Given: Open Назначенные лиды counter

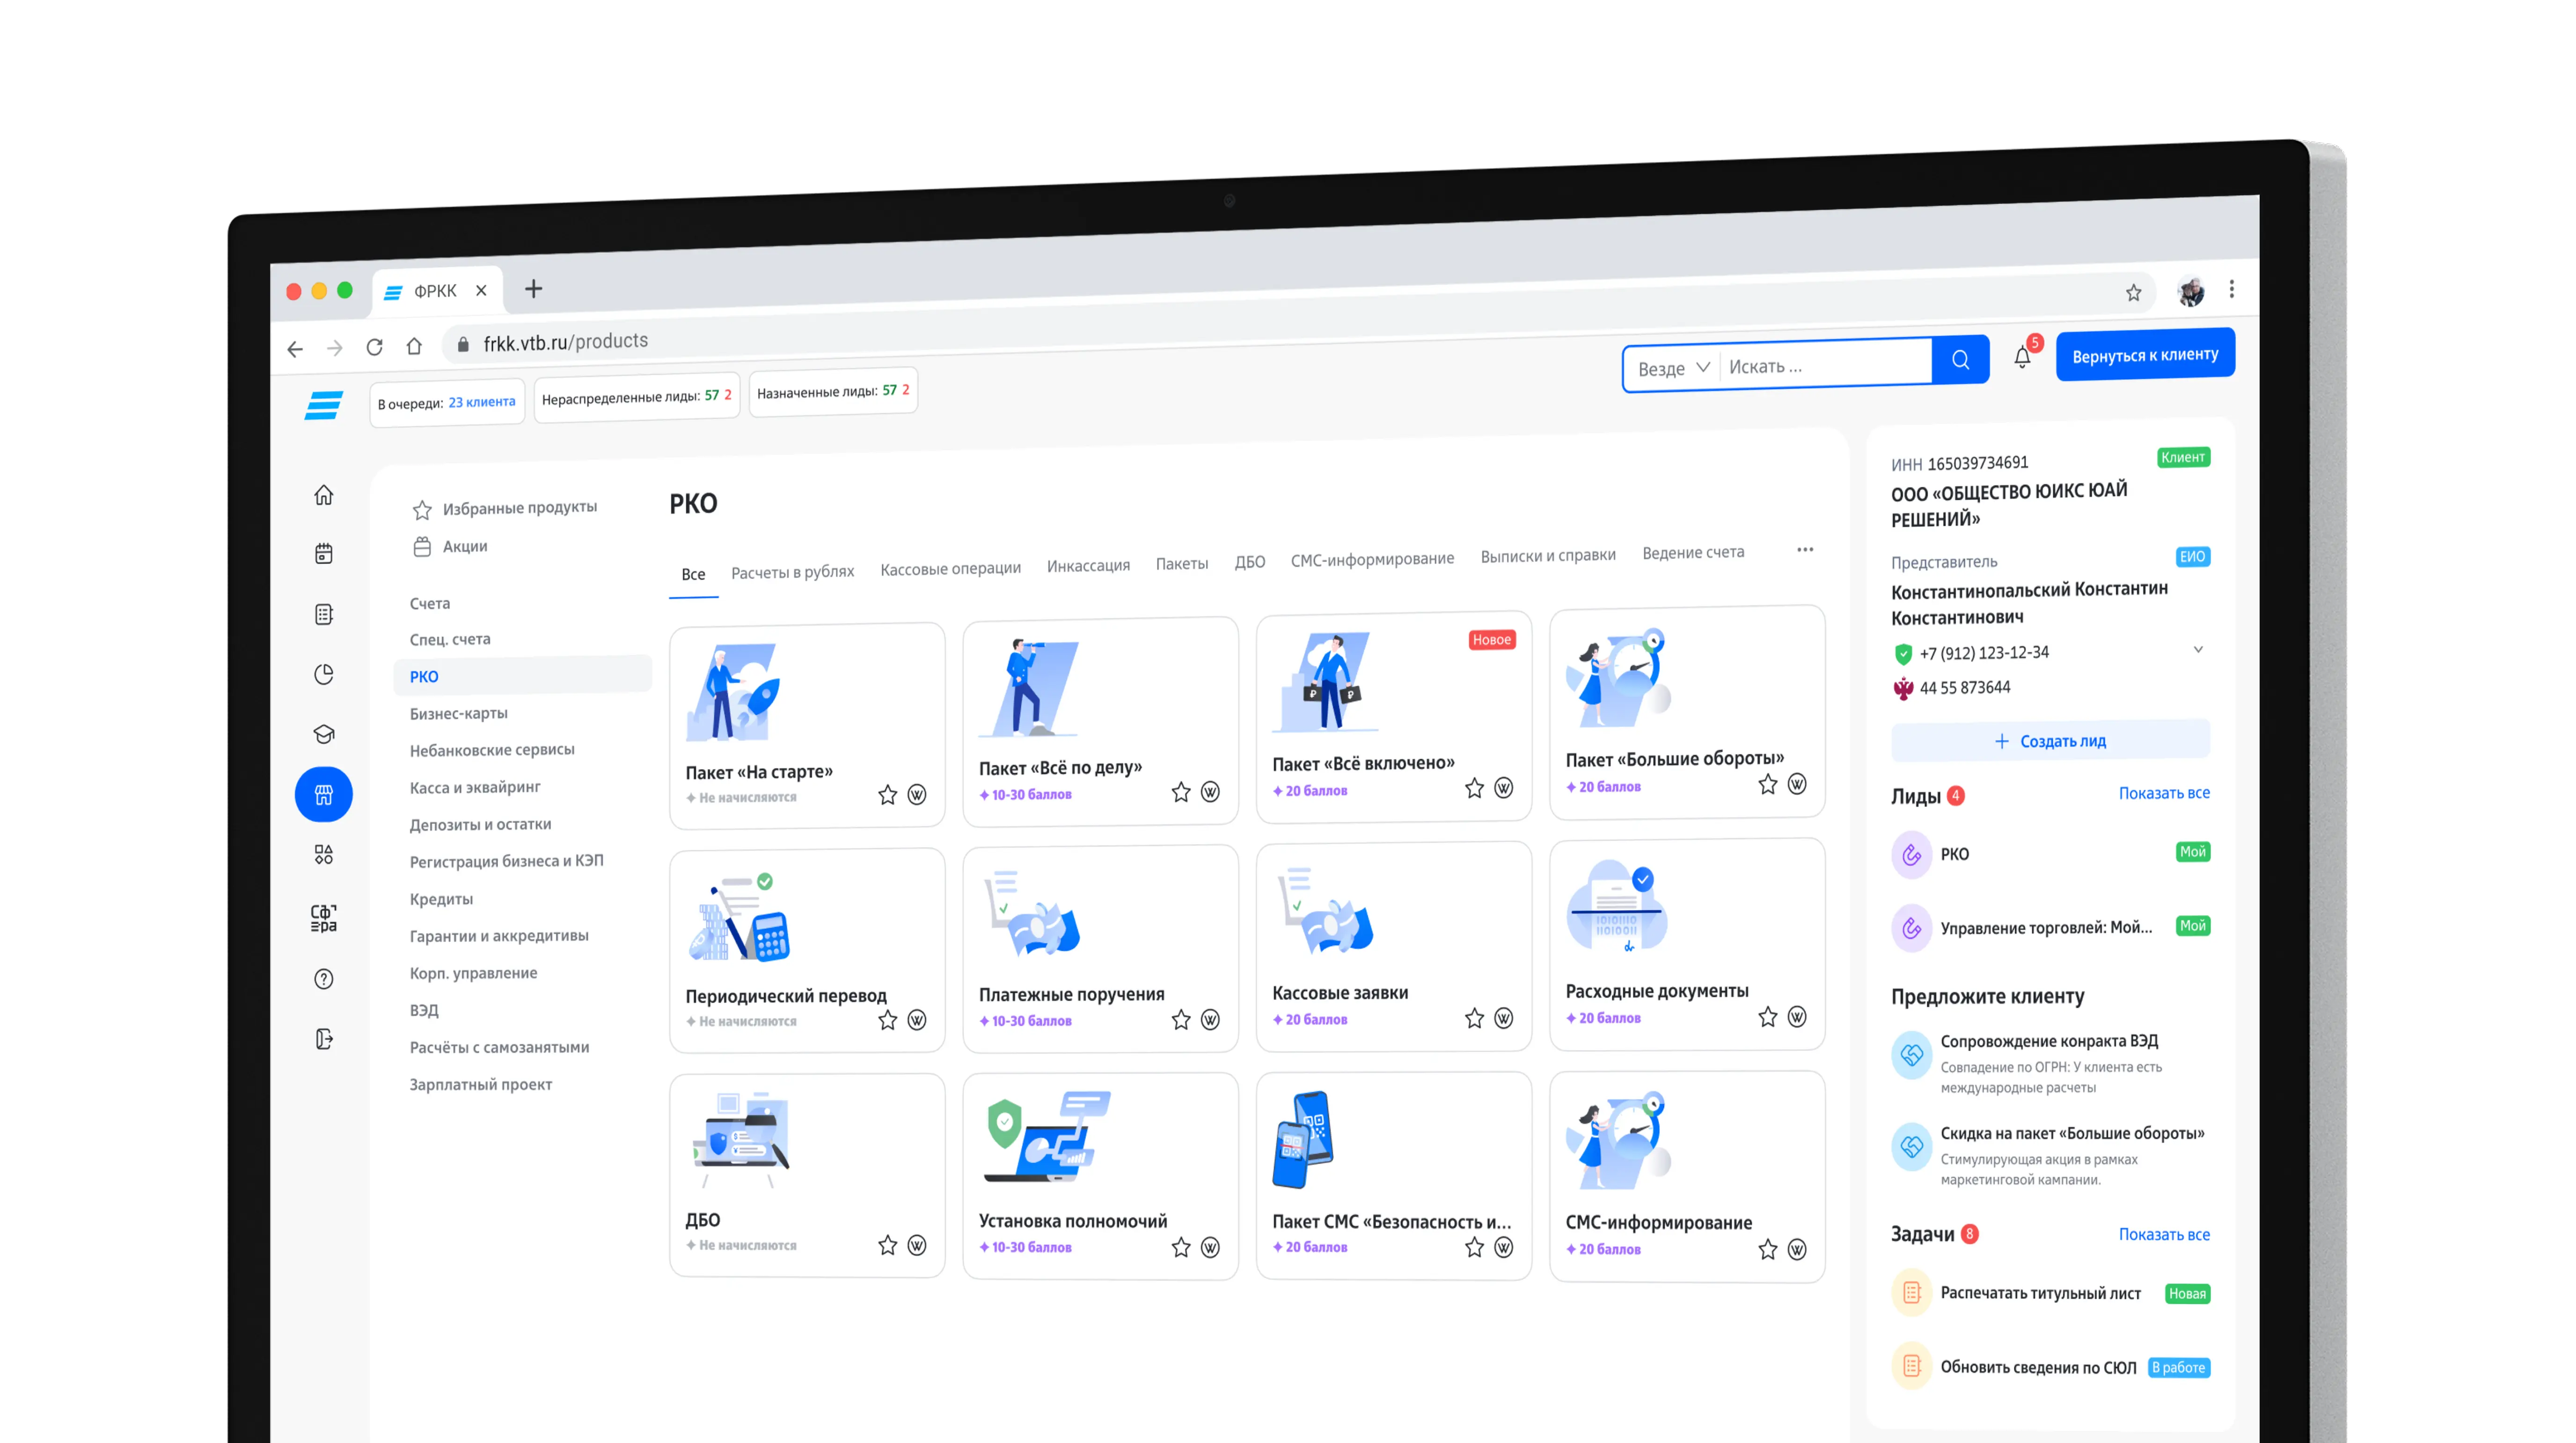Looking at the screenshot, I should coord(833,391).
